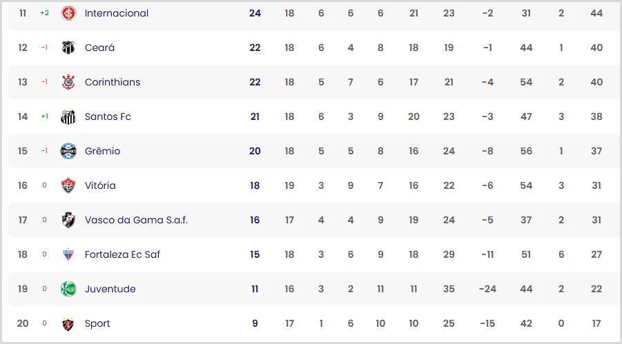
Task: Click the Ceará club crest icon
Action: coord(68,48)
